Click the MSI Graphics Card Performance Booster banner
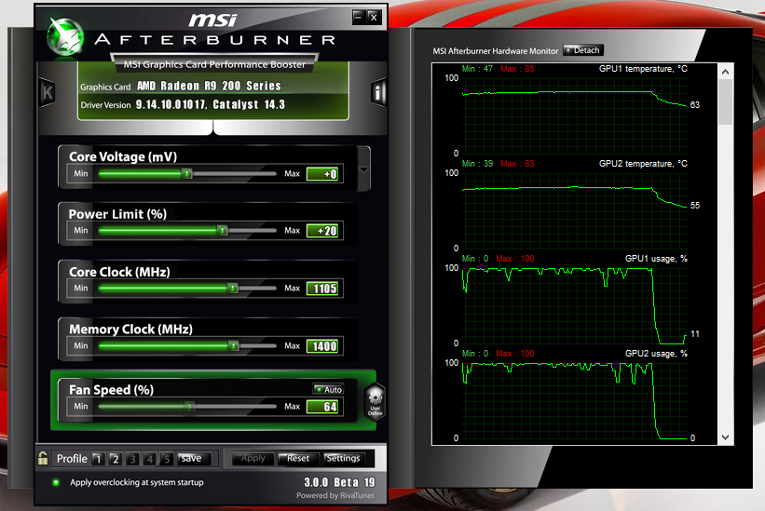This screenshot has width=765, height=511. (214, 64)
